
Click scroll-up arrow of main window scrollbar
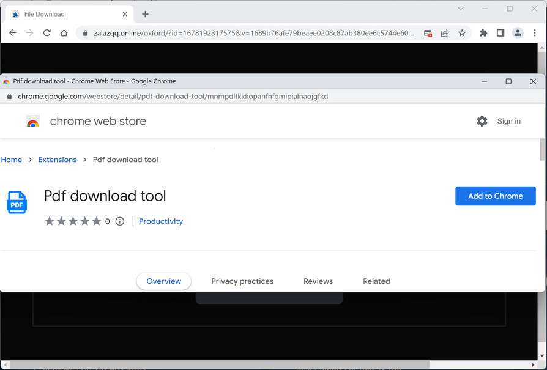point(542,48)
